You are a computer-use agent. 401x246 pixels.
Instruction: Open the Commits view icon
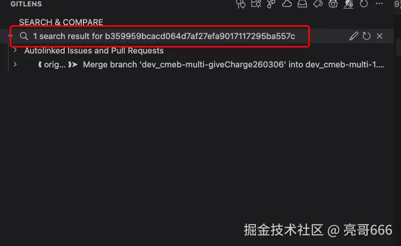[240, 4]
